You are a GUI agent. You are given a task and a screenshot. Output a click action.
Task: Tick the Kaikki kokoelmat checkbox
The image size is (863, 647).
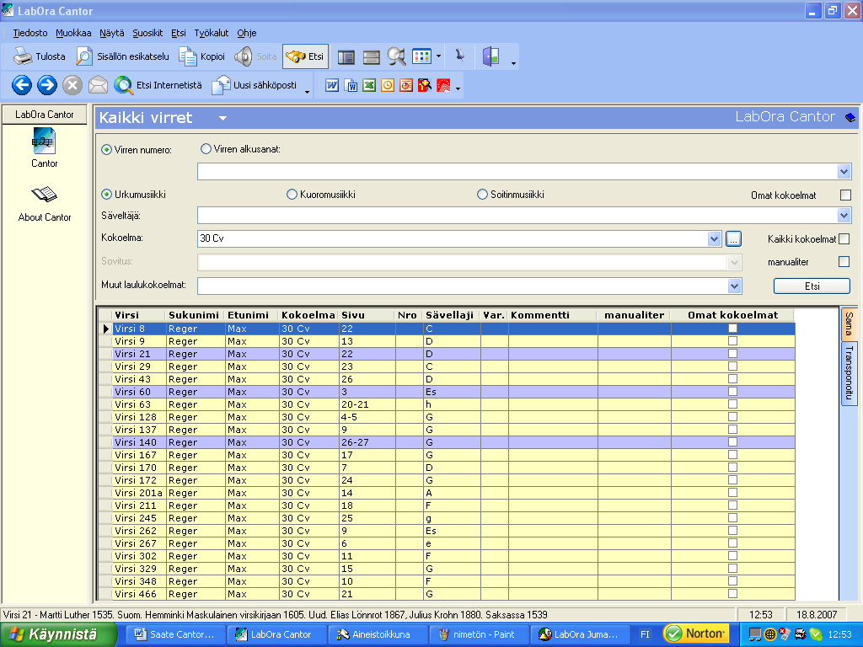coord(844,238)
